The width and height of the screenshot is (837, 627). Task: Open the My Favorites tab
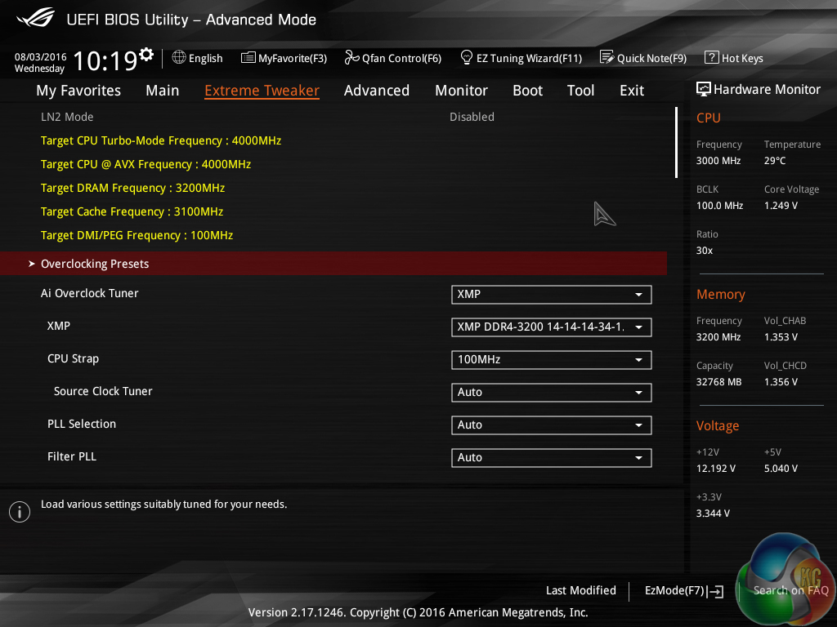(78, 91)
